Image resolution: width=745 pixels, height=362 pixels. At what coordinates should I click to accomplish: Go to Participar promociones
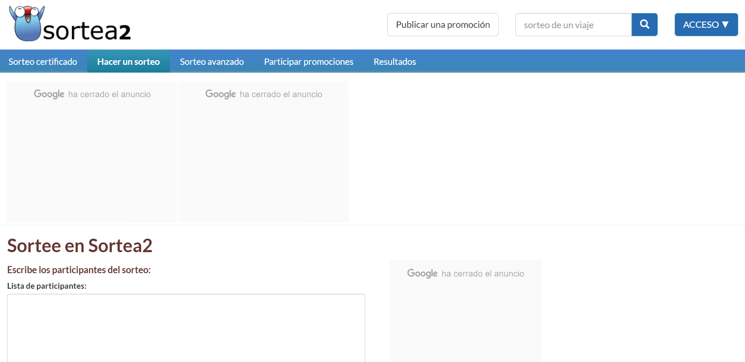308,61
